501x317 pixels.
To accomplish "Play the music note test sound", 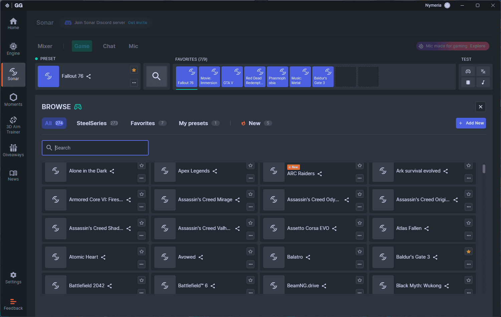I will point(483,82).
